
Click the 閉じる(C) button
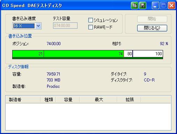click(x=152, y=28)
